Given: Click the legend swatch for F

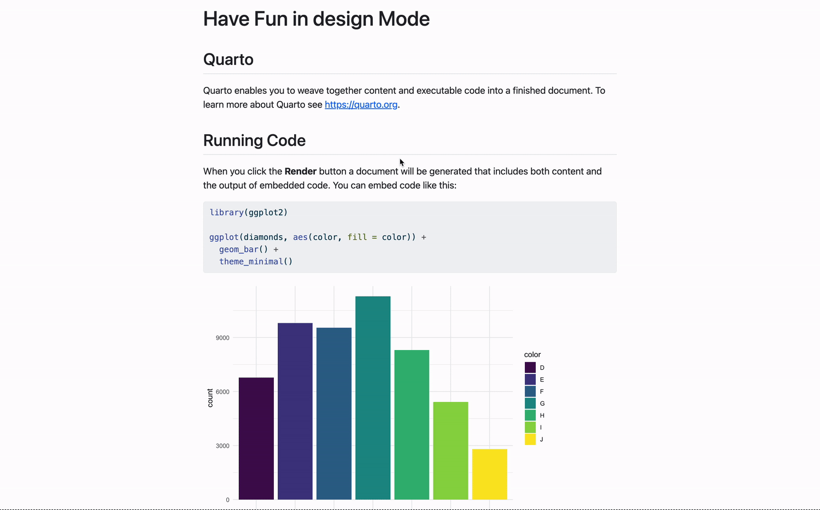Looking at the screenshot, I should tap(530, 392).
